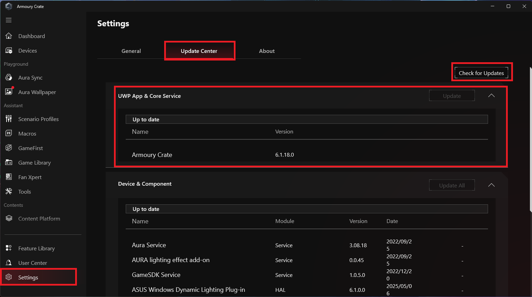This screenshot has width=532, height=297.
Task: Click the Fan Xpert icon
Action: coord(9,177)
